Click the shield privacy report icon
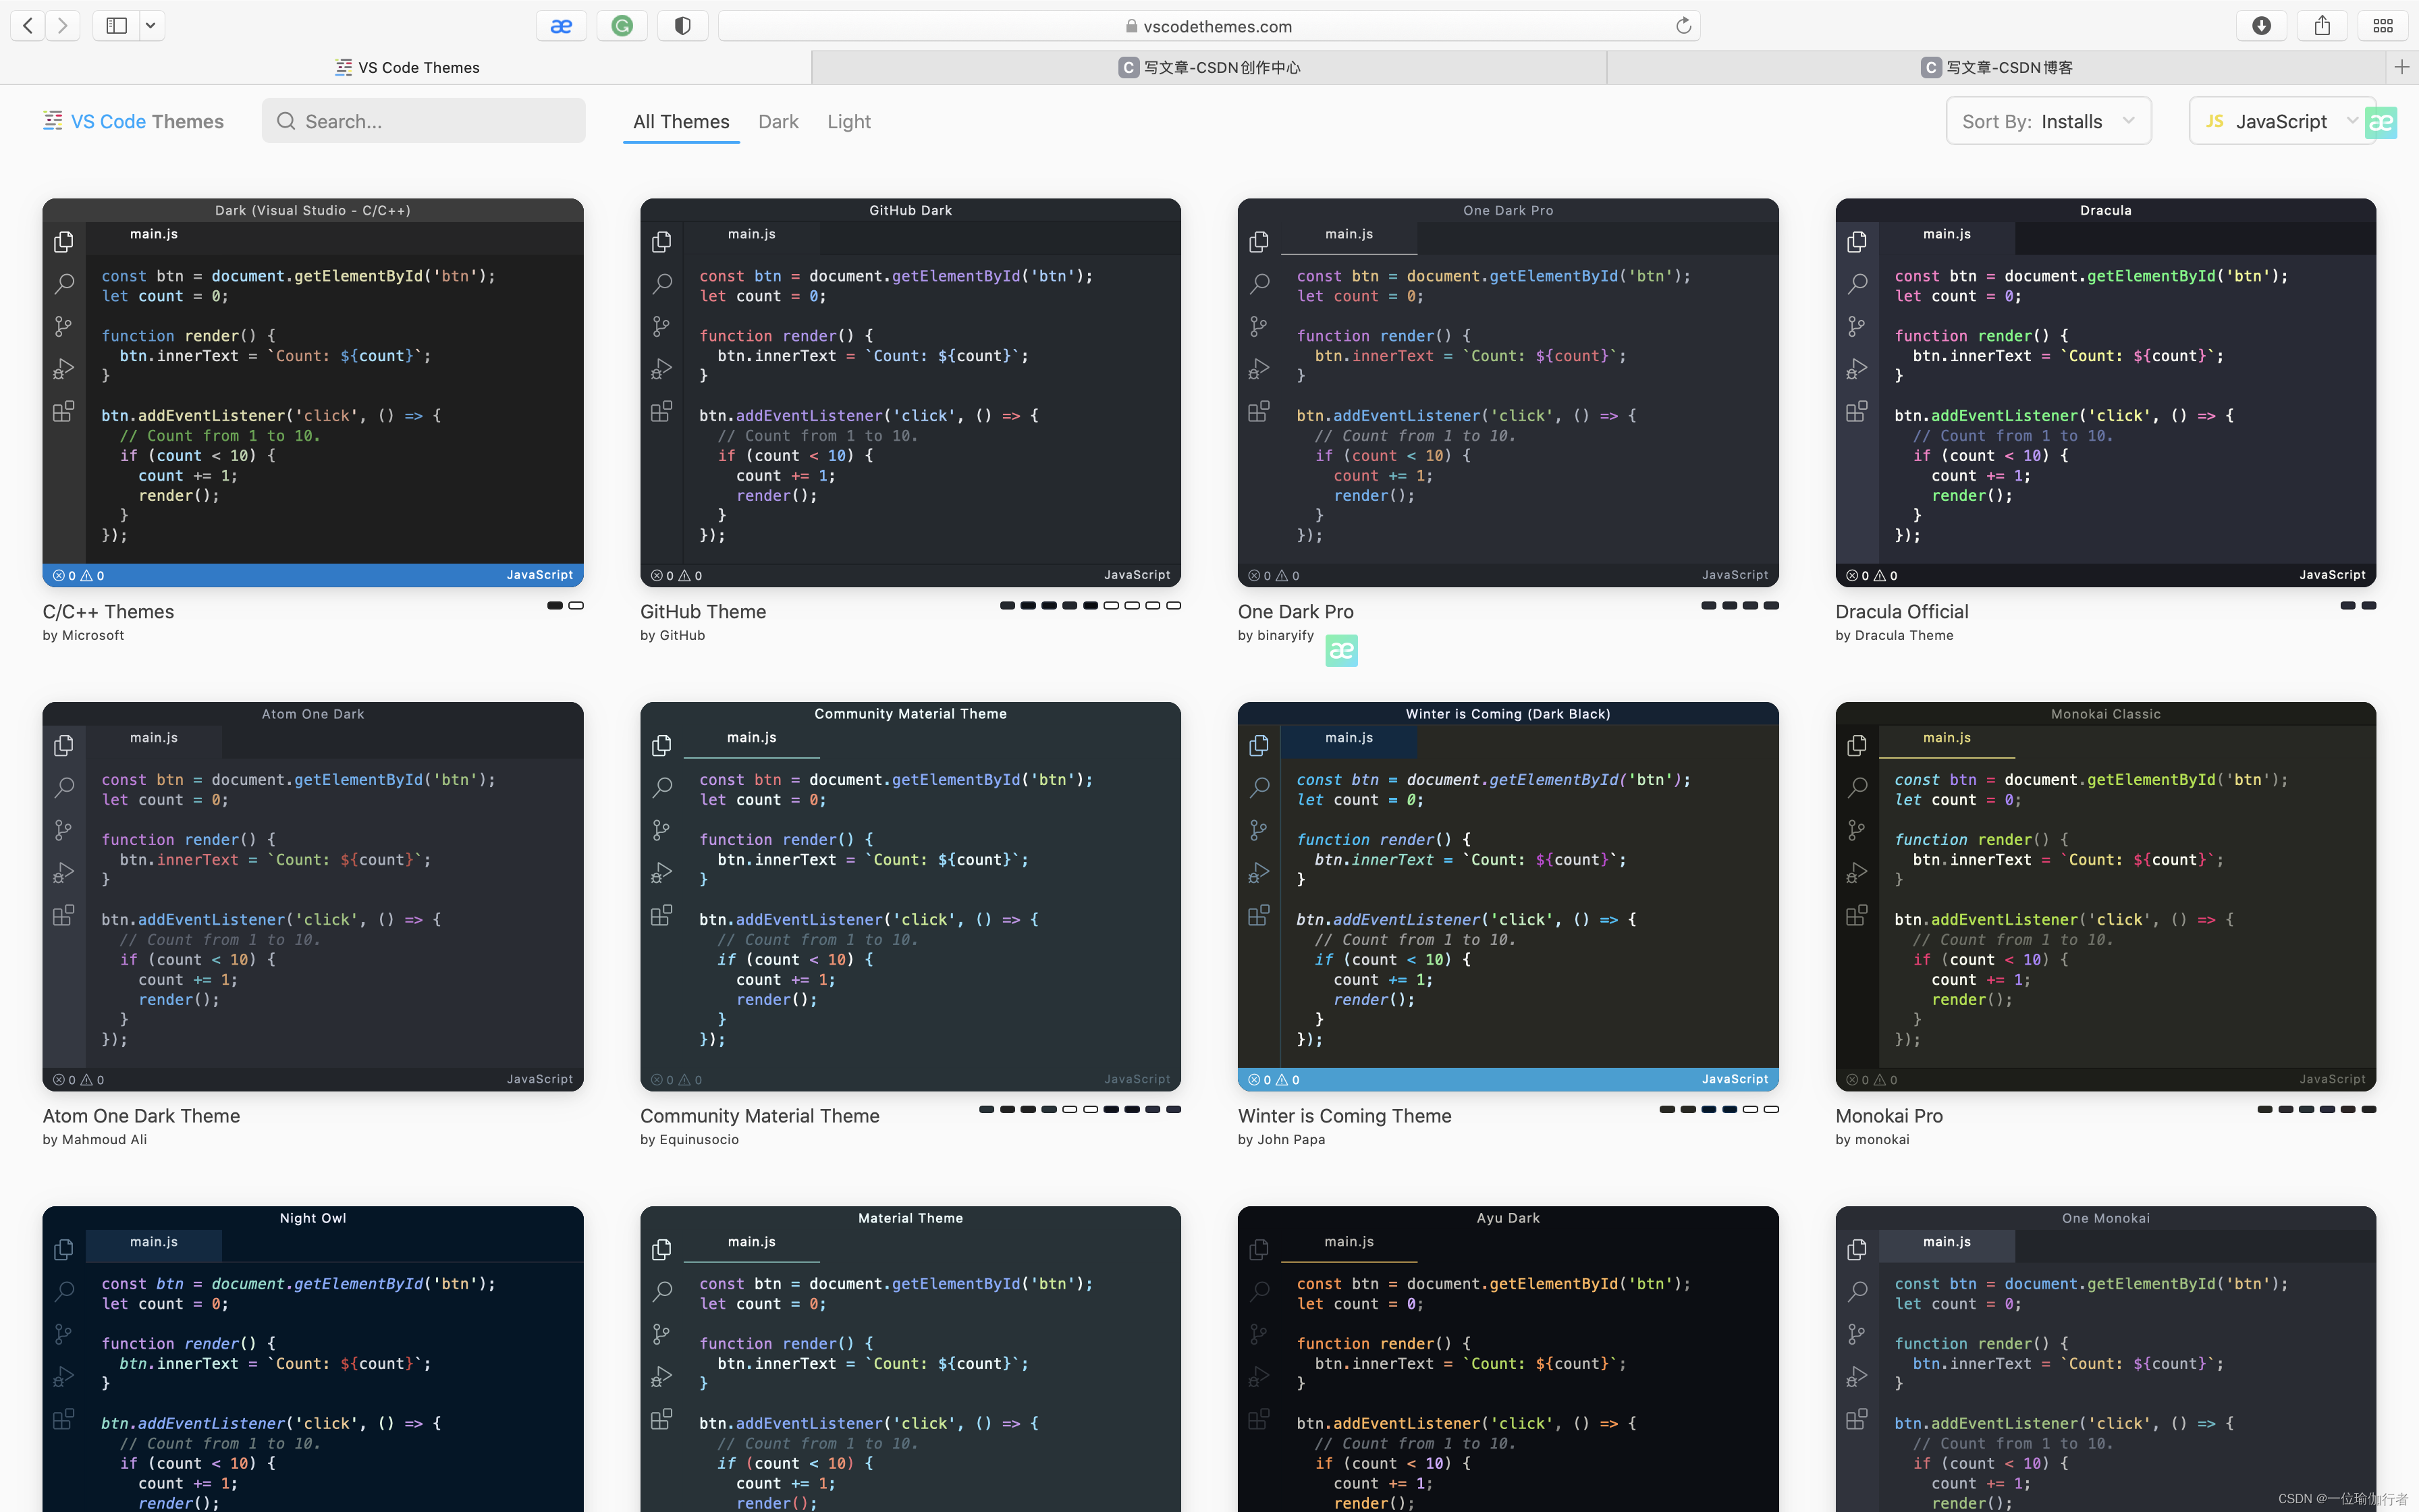Image resolution: width=2419 pixels, height=1512 pixels. pyautogui.click(x=683, y=26)
